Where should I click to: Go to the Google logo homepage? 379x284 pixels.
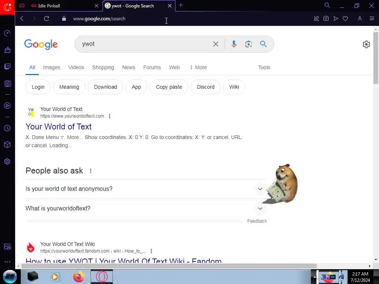(x=41, y=44)
